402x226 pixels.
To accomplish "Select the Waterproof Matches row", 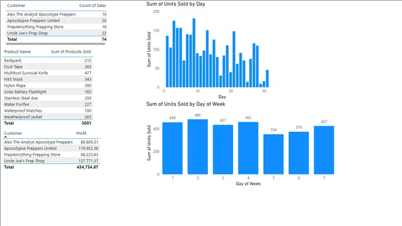I will point(48,110).
